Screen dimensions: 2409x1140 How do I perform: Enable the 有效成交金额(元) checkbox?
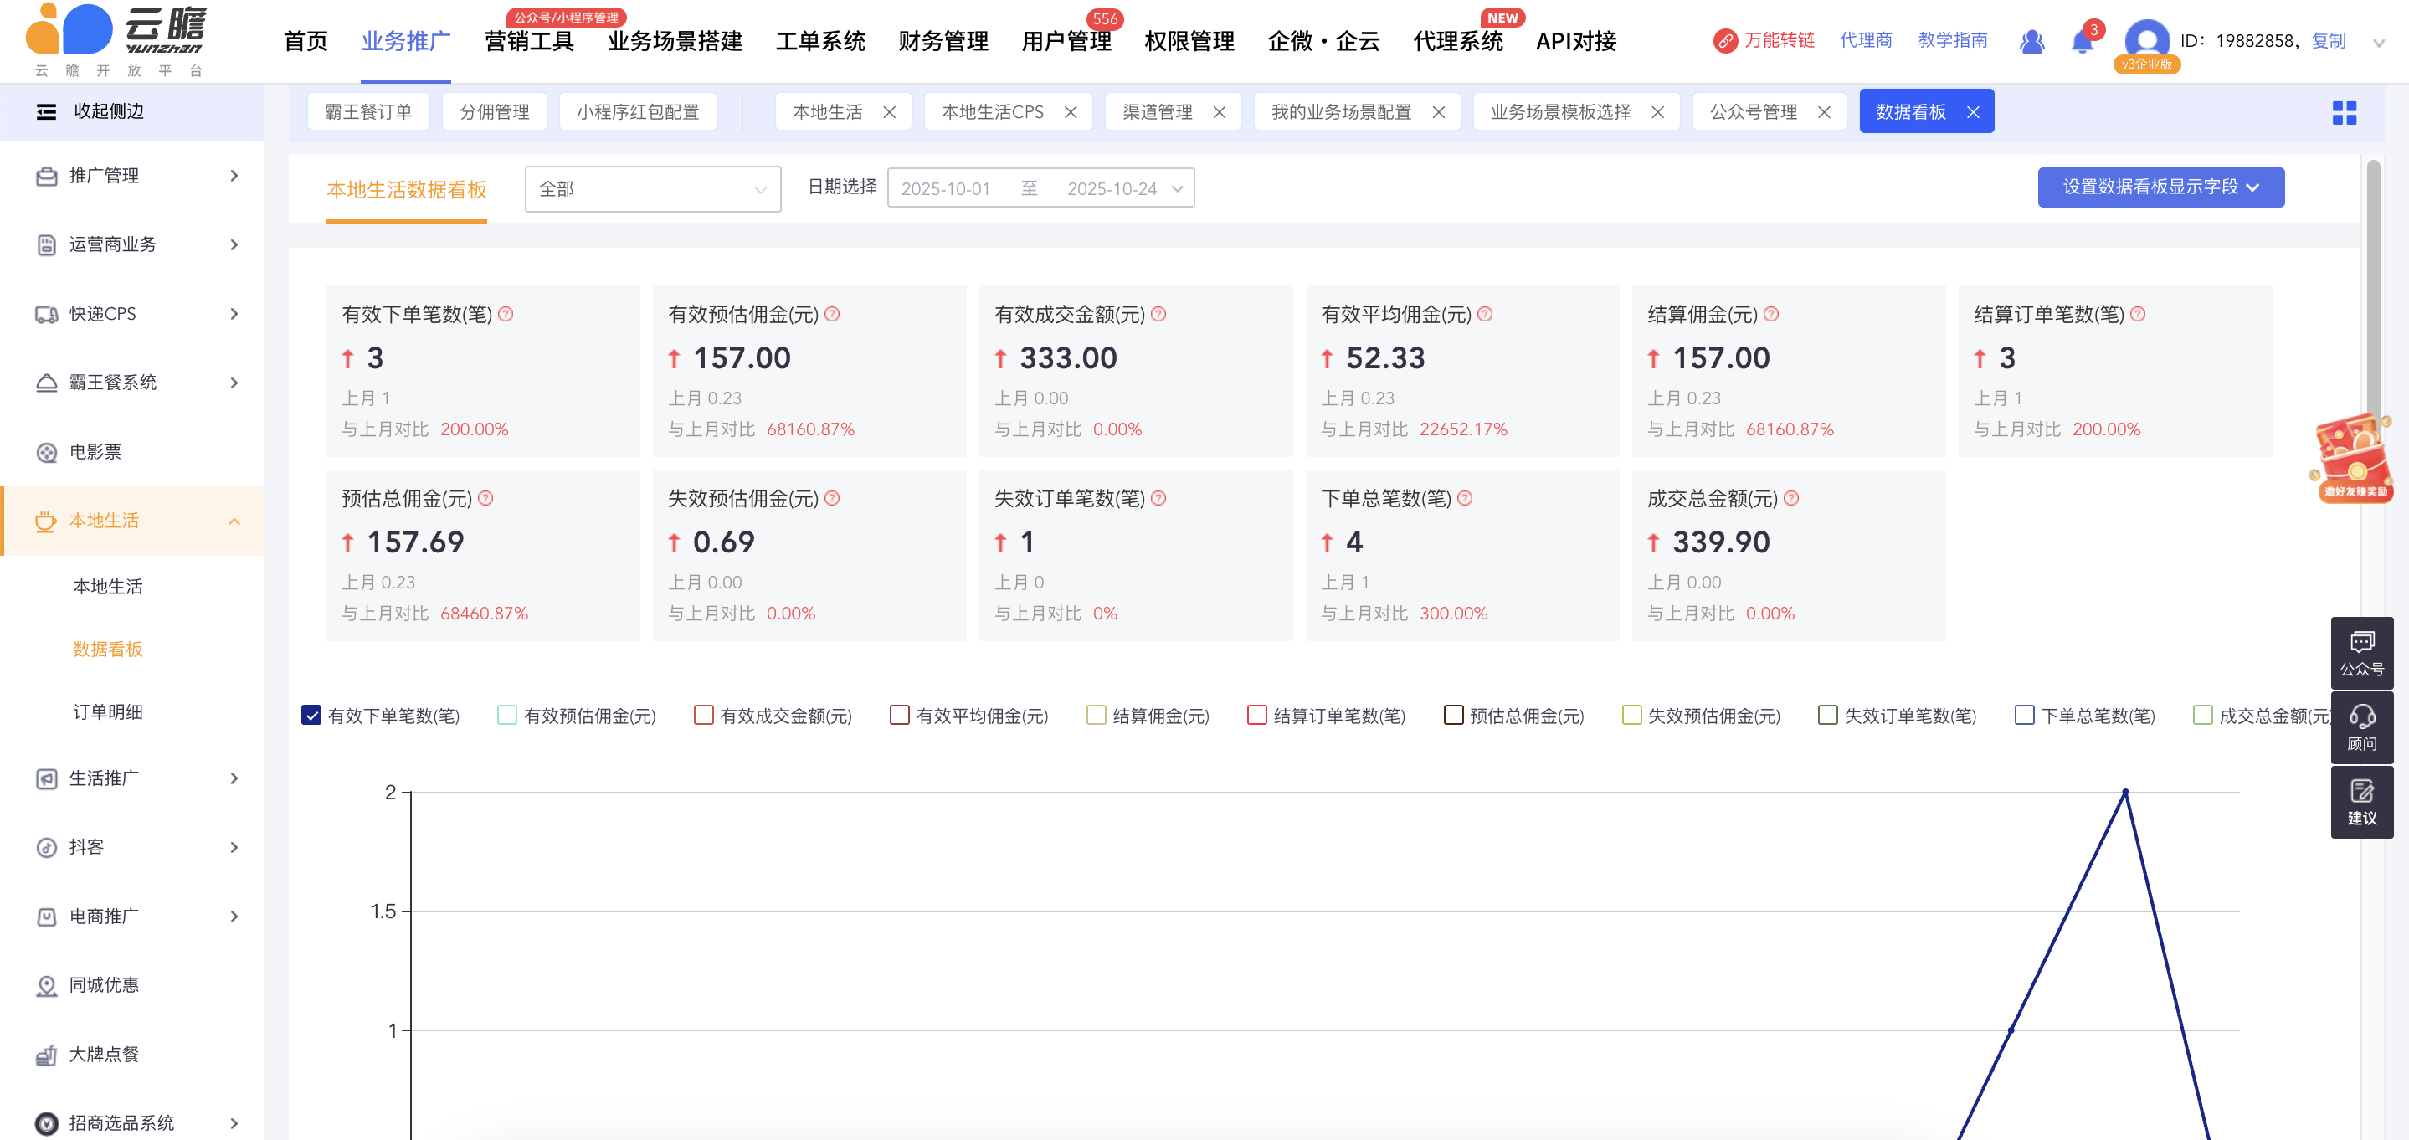point(703,716)
